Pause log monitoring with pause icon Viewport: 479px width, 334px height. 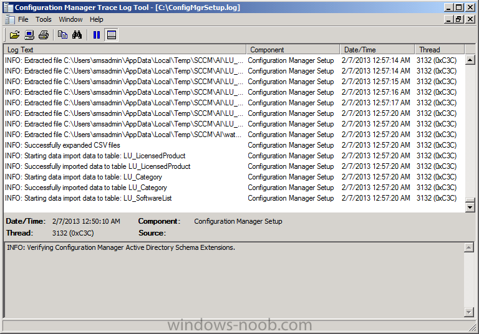(97, 35)
